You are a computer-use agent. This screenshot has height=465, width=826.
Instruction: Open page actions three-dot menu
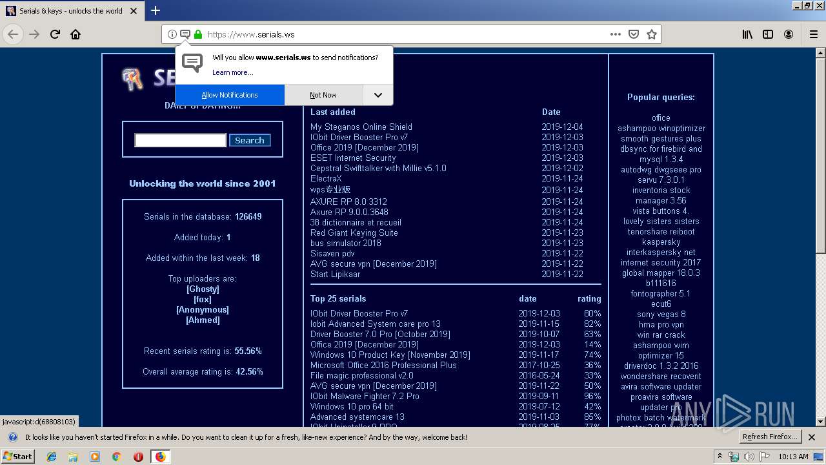616,34
